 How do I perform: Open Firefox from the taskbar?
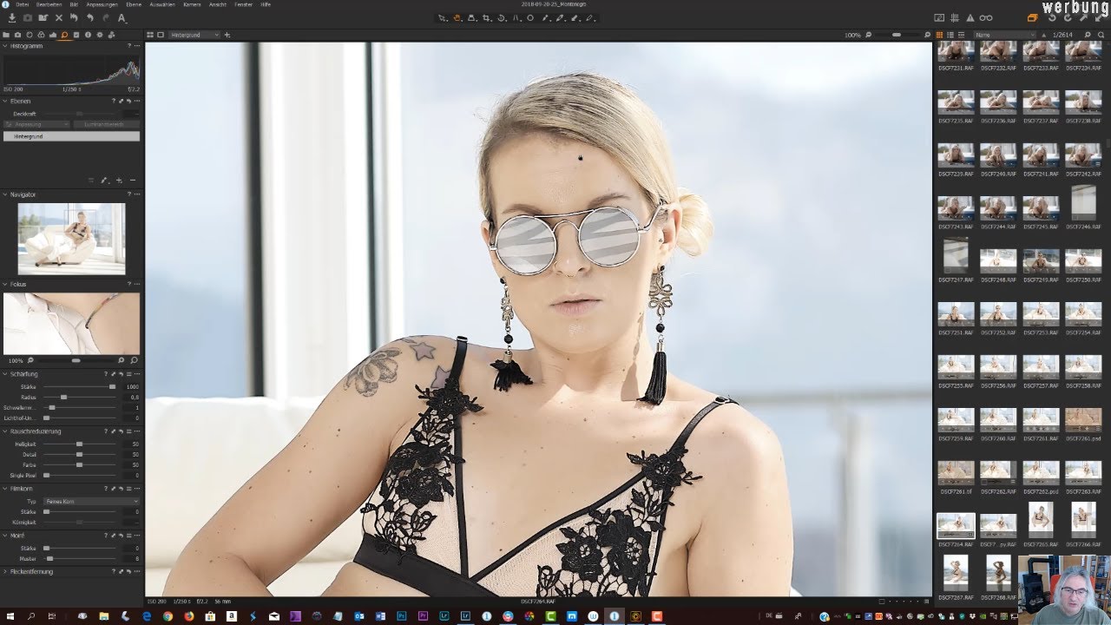(189, 616)
